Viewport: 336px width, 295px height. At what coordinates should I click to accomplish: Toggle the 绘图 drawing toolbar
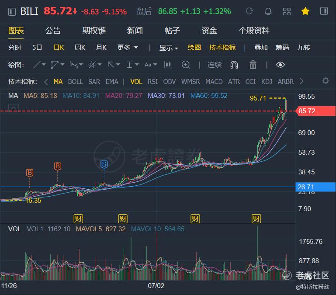(194, 47)
